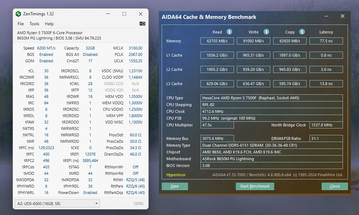The height and width of the screenshot is (215, 359).
Task: Click Start Benchmark button
Action: [x=255, y=186]
